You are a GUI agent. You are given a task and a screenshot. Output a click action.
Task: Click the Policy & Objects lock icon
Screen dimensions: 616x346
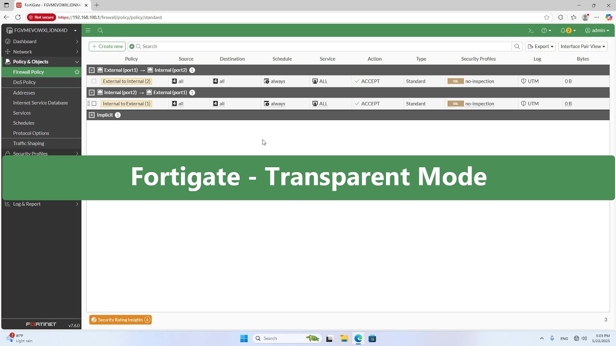click(8, 62)
